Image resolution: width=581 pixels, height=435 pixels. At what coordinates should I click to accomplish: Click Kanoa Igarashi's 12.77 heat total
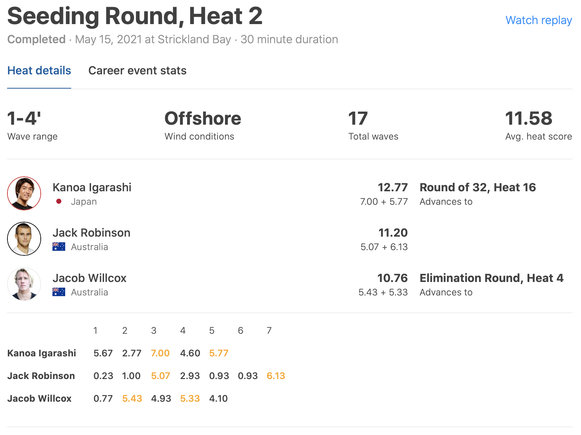pos(393,187)
